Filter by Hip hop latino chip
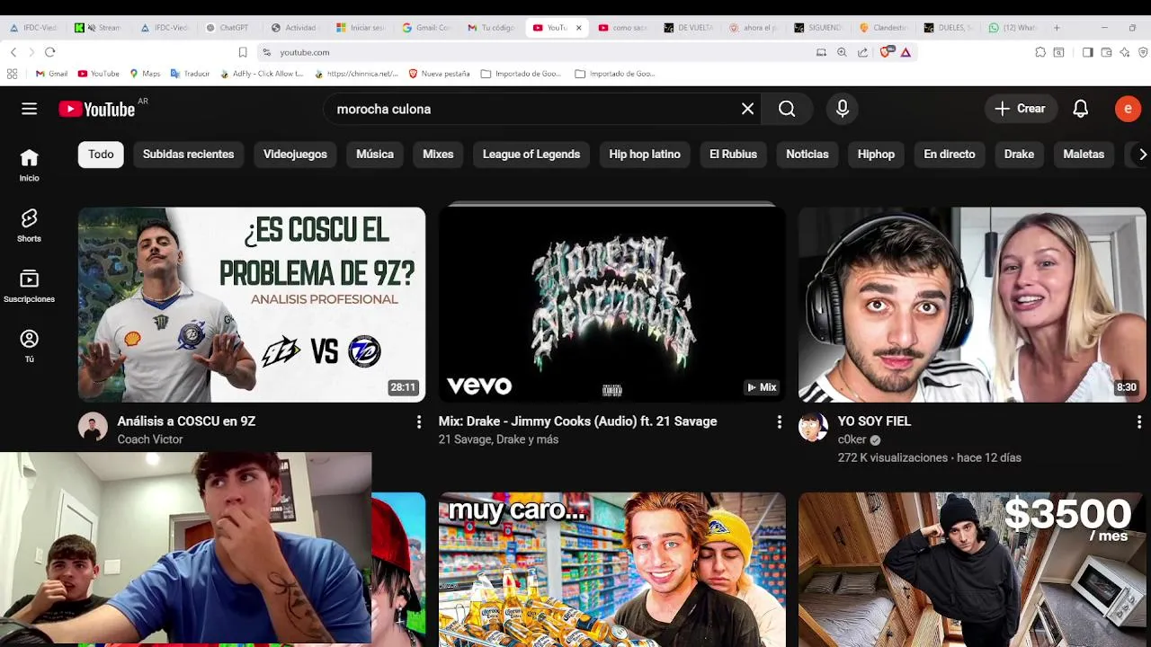Image resolution: width=1151 pixels, height=647 pixels. click(645, 155)
